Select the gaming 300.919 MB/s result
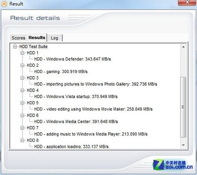Screen dimensions: 197x175 [x=61, y=72]
